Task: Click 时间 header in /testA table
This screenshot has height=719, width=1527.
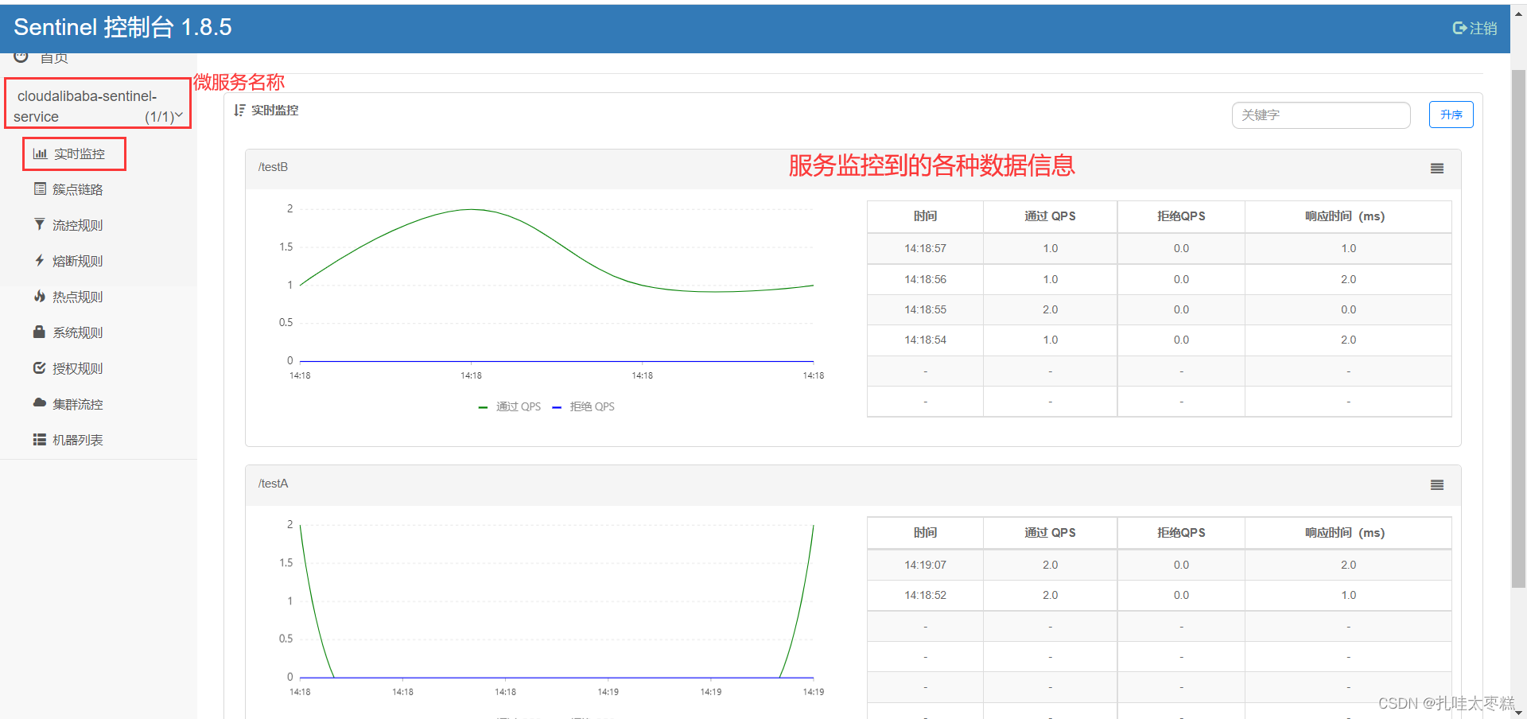Action: 925,533
